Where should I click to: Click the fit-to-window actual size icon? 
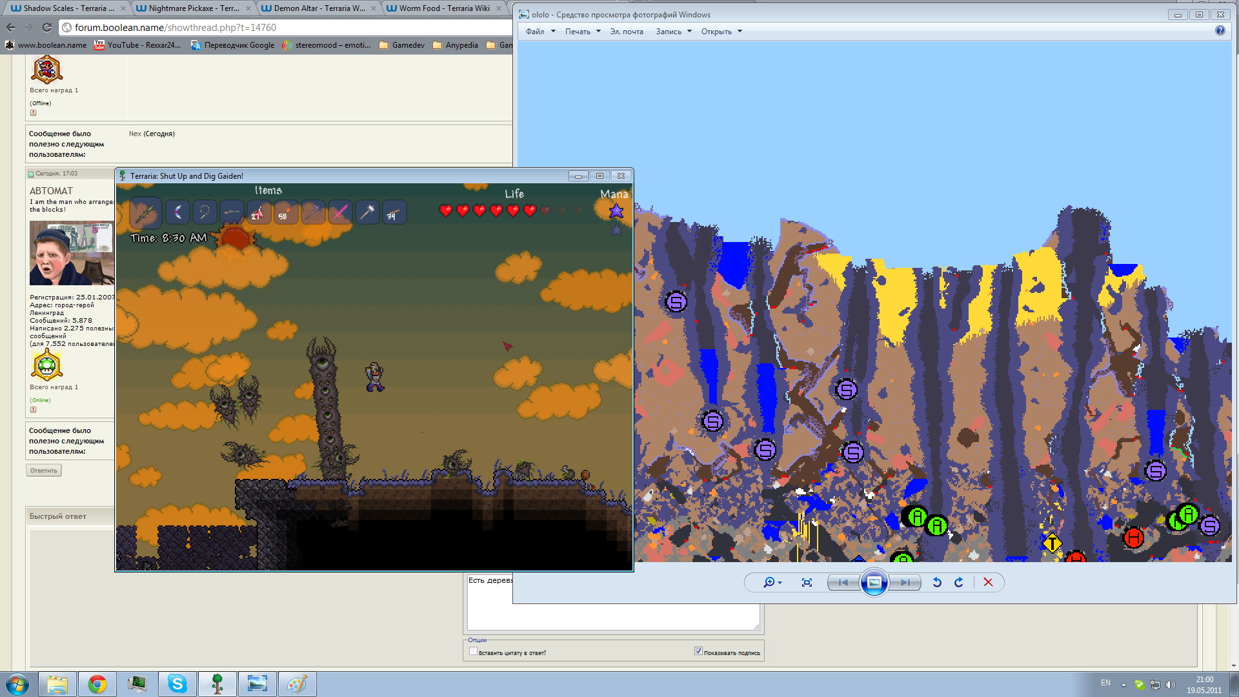tap(807, 583)
